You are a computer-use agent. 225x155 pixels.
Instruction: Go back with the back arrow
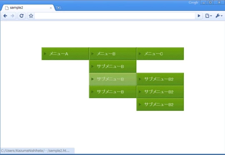(x=5, y=16)
